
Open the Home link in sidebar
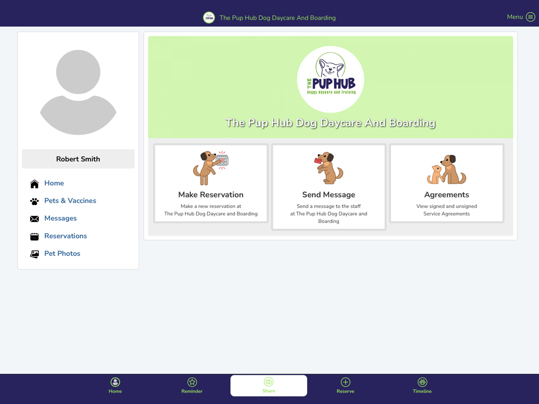point(54,183)
